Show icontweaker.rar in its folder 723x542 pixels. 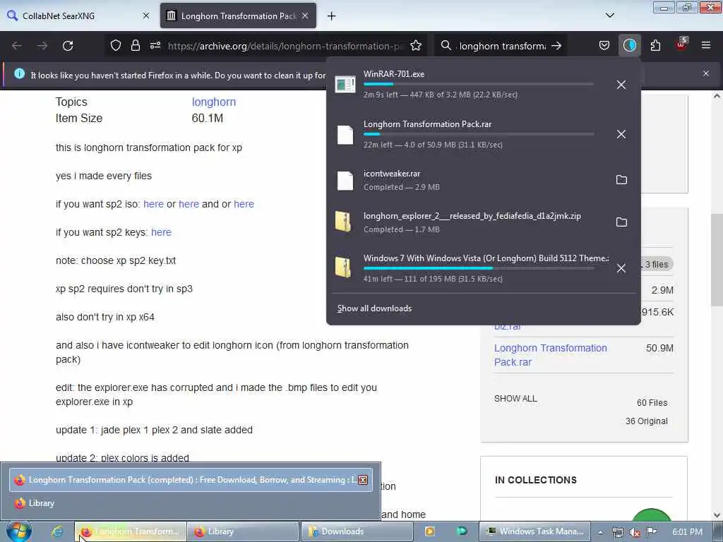(x=621, y=180)
